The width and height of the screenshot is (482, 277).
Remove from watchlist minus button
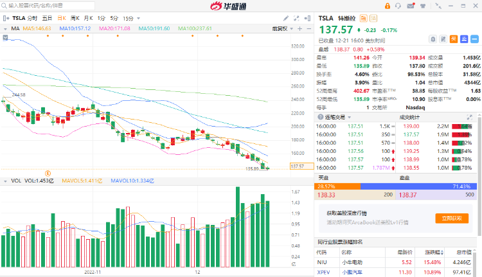[475, 39]
